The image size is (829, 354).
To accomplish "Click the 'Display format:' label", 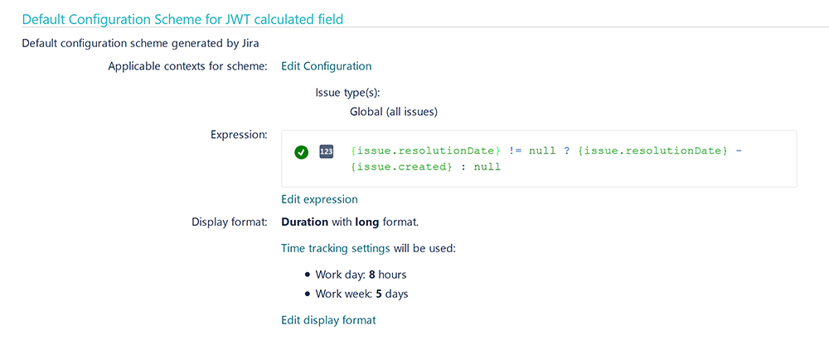I will pyautogui.click(x=230, y=222).
